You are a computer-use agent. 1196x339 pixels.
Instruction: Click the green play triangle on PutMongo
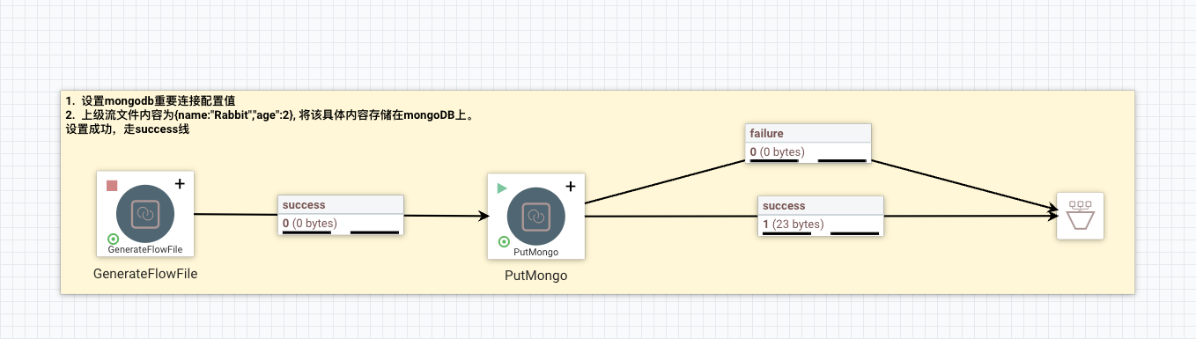(x=502, y=188)
